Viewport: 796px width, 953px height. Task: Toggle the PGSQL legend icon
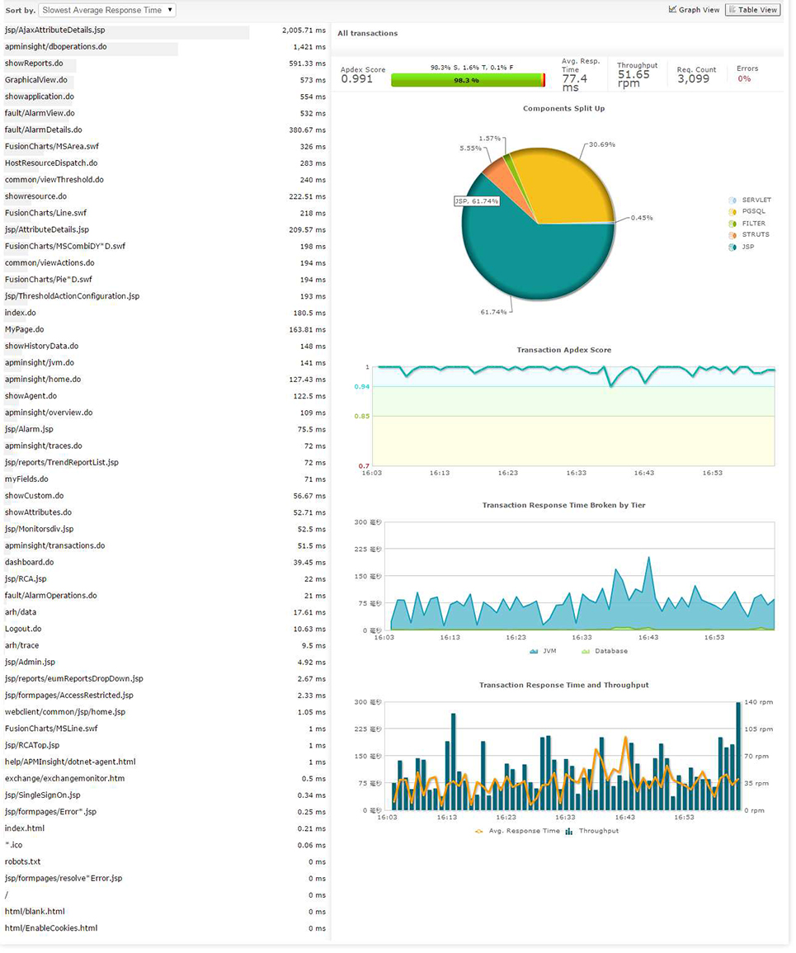point(732,211)
